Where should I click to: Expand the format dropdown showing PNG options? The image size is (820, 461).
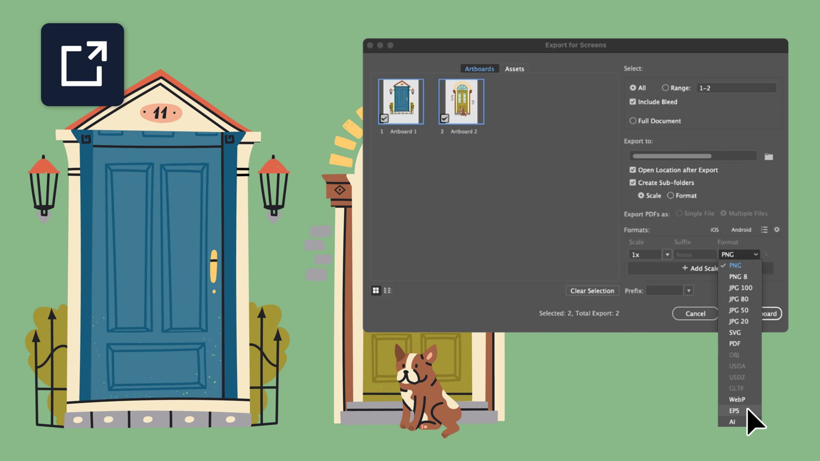pos(739,254)
